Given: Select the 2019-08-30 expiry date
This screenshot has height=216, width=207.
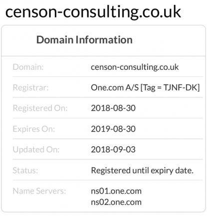Looking at the screenshot, I should (x=113, y=129).
